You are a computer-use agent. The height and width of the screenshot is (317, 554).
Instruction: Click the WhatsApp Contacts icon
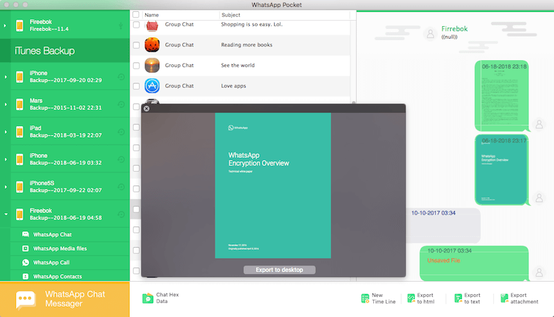[26, 276]
